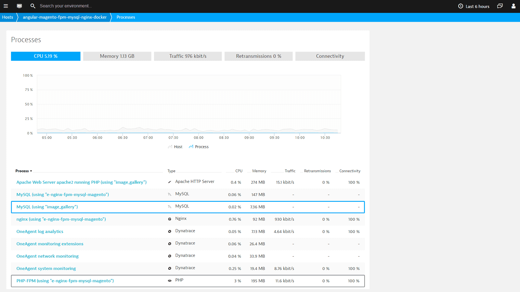Focus the Search your environment field

click(66, 6)
